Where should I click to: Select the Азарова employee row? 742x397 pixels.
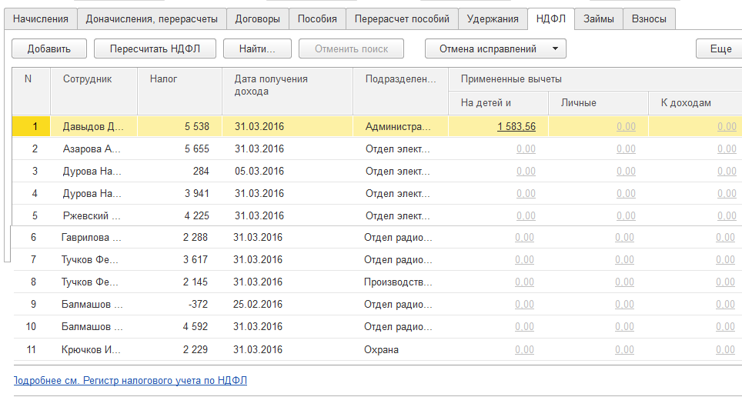point(92,149)
